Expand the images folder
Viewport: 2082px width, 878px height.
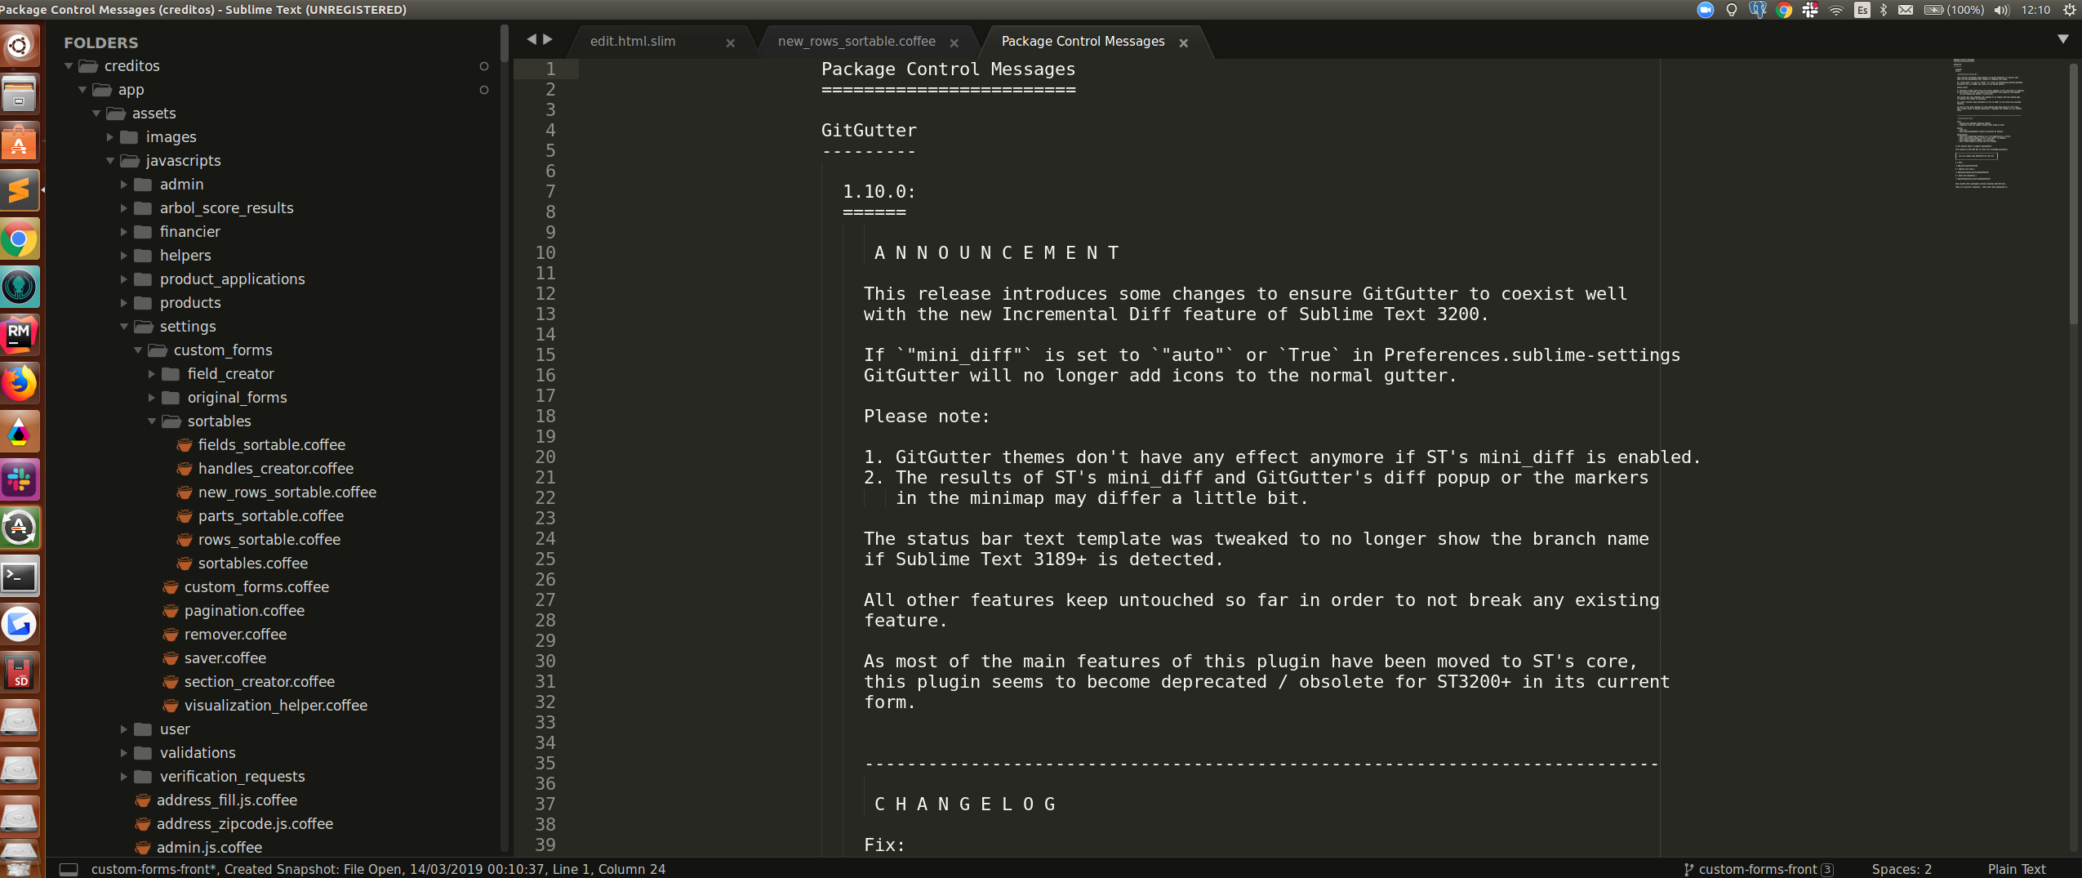pos(110,137)
